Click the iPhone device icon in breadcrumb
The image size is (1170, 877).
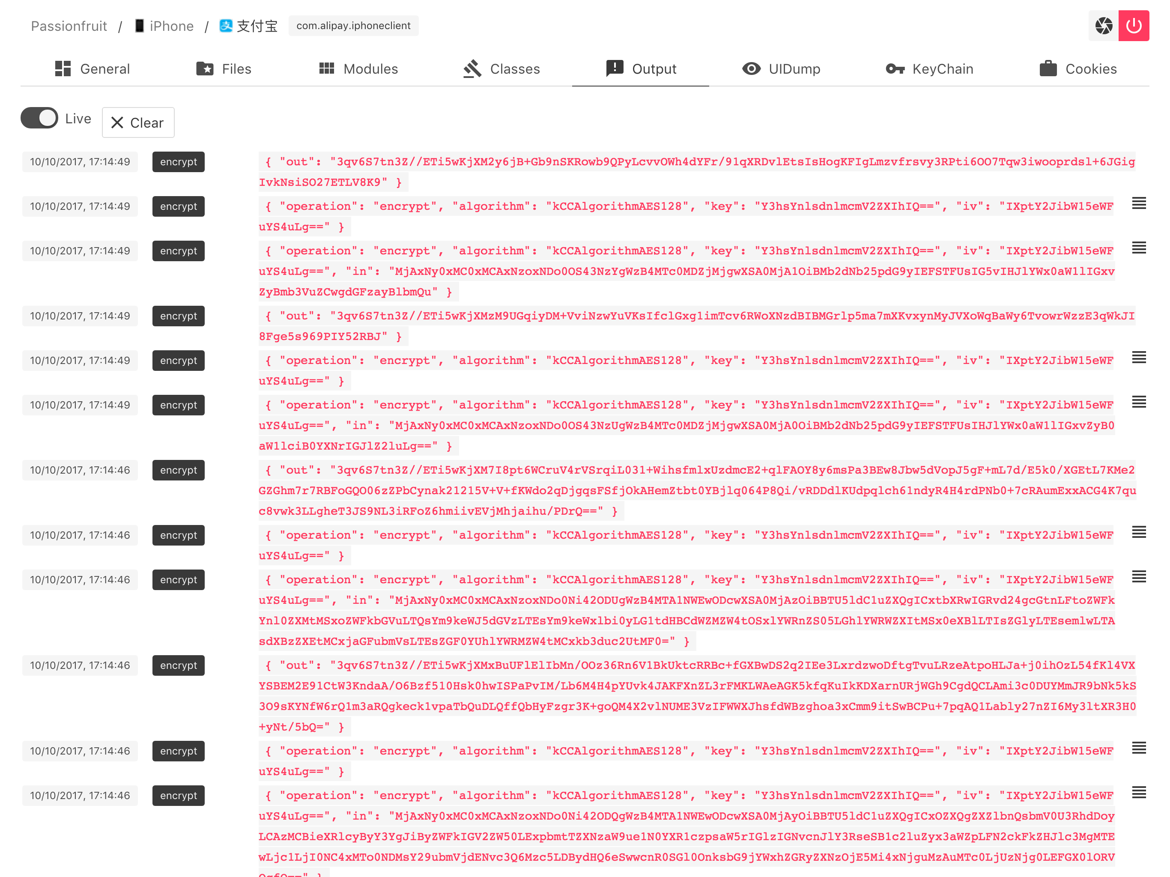coord(139,25)
